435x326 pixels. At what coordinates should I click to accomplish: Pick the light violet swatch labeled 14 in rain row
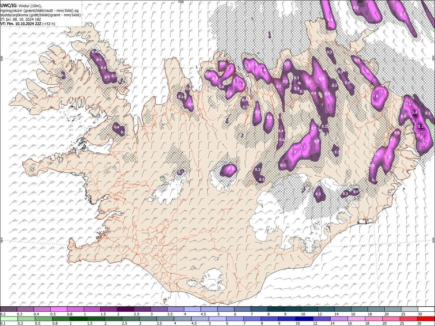coord(339,319)
